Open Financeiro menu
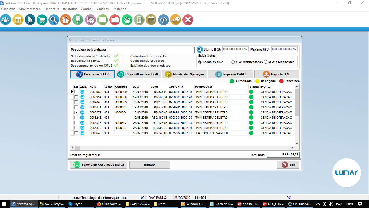 click(52, 9)
